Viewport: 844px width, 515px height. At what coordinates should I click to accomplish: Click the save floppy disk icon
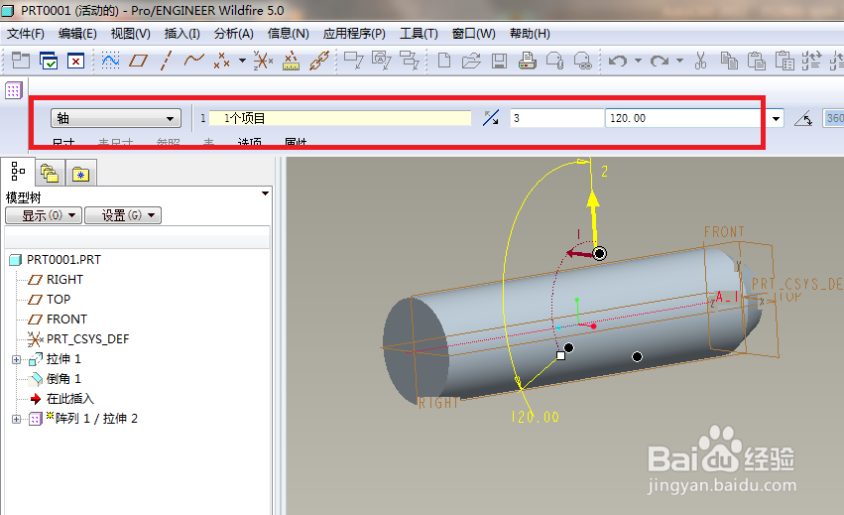click(499, 61)
